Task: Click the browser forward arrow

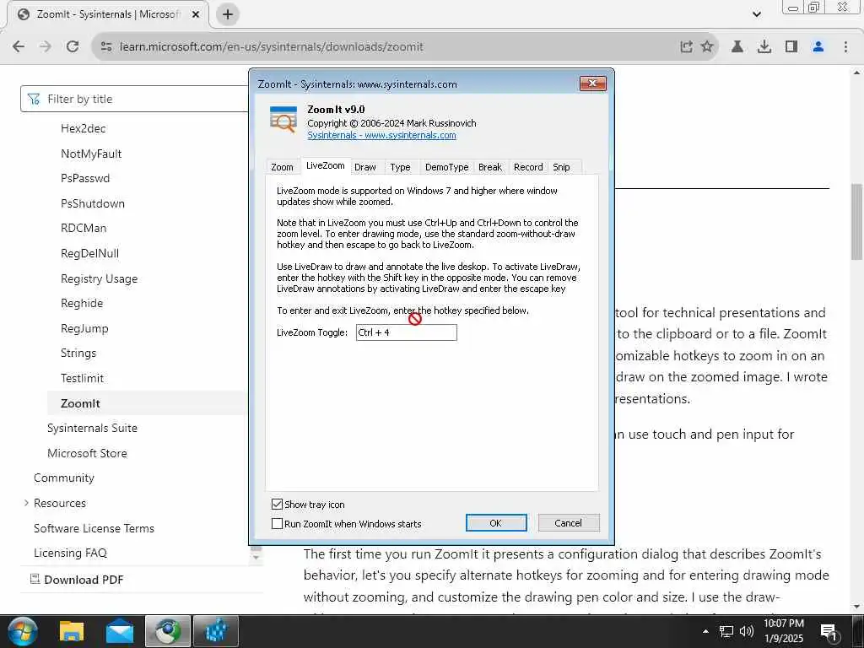Action: pos(46,46)
